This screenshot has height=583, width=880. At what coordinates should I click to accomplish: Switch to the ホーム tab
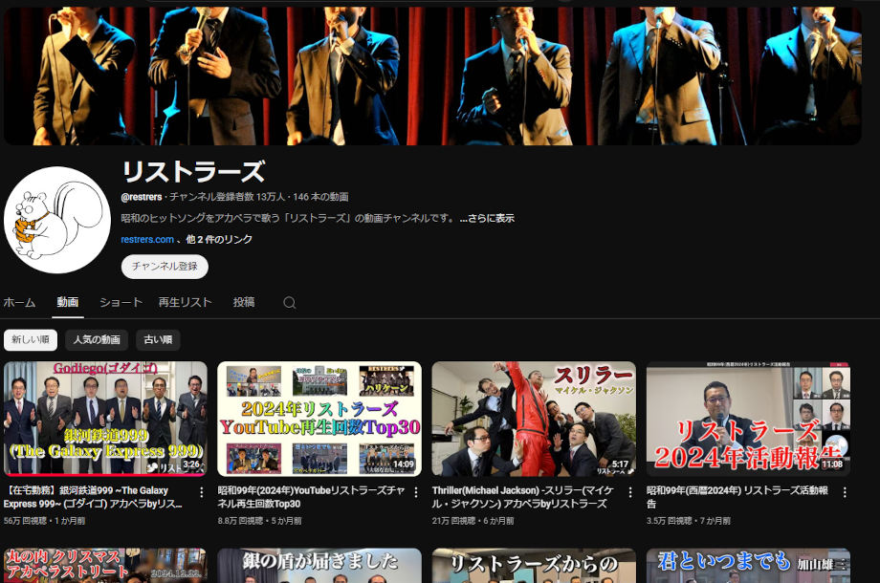19,302
